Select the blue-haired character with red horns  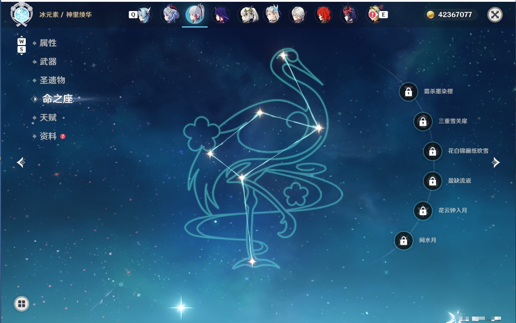[170, 15]
